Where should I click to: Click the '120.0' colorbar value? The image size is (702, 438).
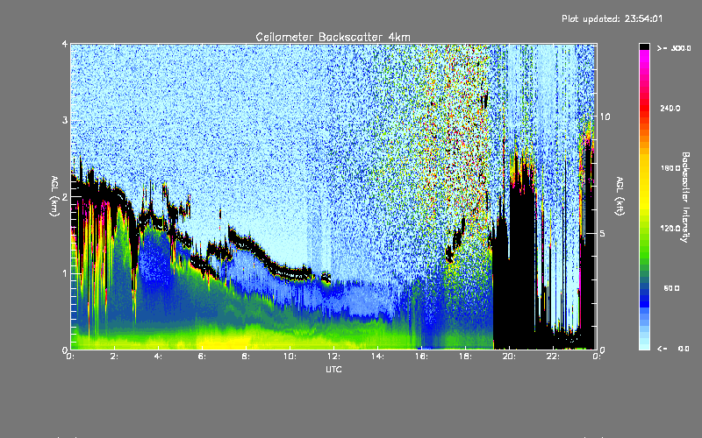coord(670,228)
